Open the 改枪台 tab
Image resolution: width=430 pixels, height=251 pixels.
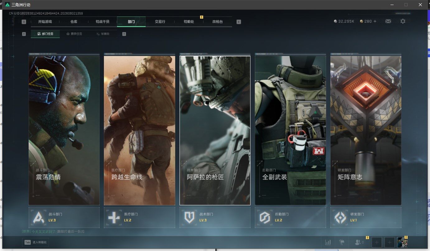point(217,22)
